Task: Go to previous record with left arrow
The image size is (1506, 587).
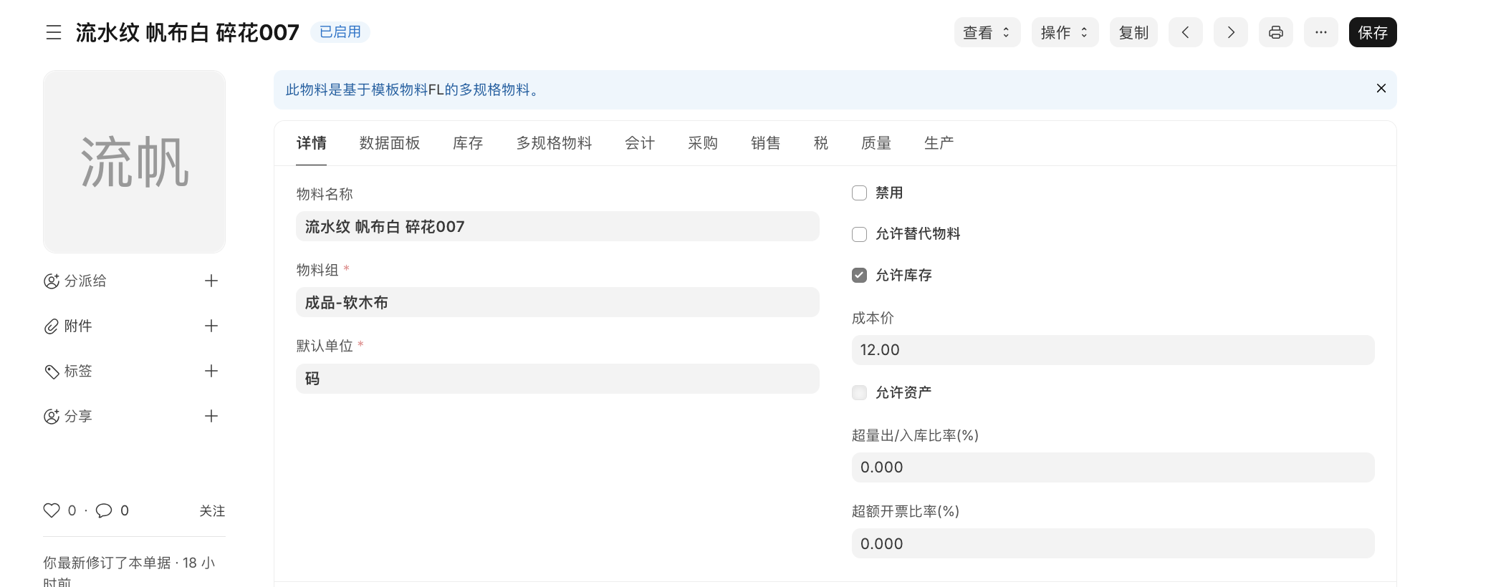Action: [1186, 33]
